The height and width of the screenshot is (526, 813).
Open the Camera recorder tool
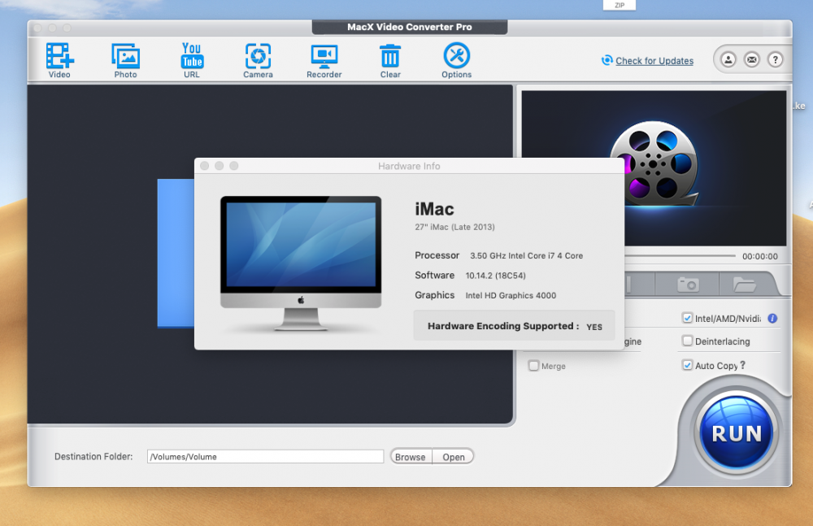tap(258, 60)
